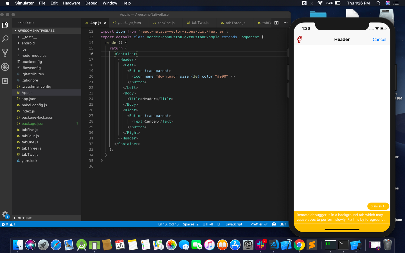Open Visual Studio Code from the Dock
405x253 pixels.
274,245
